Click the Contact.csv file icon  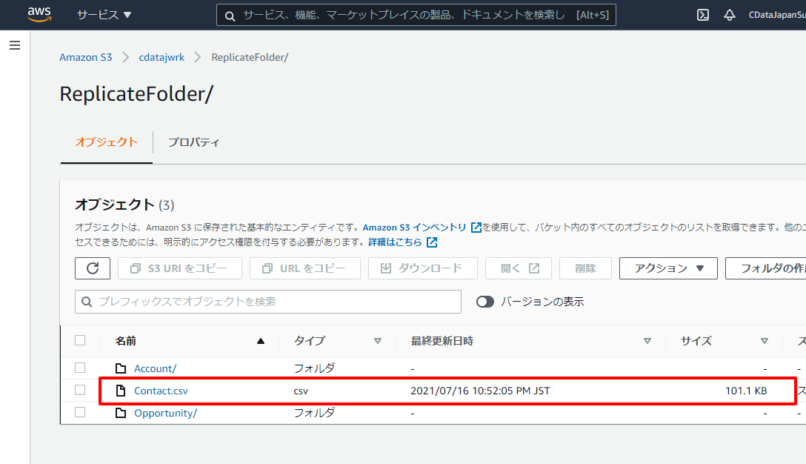[121, 391]
